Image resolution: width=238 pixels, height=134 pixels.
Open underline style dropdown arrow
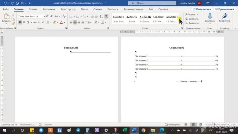click(x=31, y=22)
